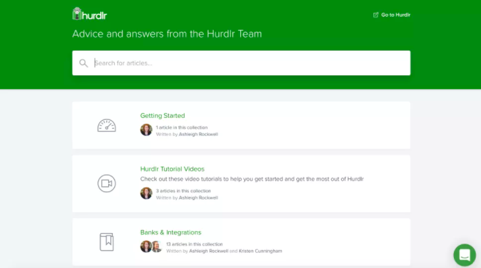The image size is (481, 268).
Task: Click Ashleigh Rockwell's name under Tutorial Videos
Action: pos(198,198)
